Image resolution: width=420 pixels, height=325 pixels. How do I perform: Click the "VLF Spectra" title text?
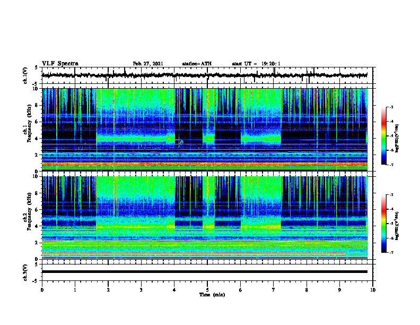[x=60, y=64]
